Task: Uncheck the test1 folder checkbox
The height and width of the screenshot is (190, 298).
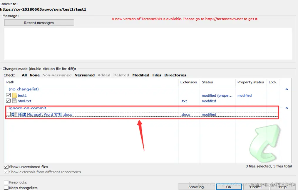Action: (8, 95)
